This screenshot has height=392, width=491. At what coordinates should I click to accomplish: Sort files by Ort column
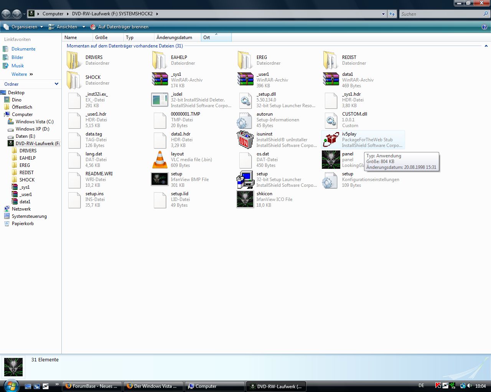(x=216, y=37)
